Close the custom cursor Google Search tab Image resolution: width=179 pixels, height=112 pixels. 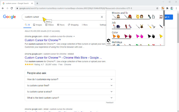[32, 3]
